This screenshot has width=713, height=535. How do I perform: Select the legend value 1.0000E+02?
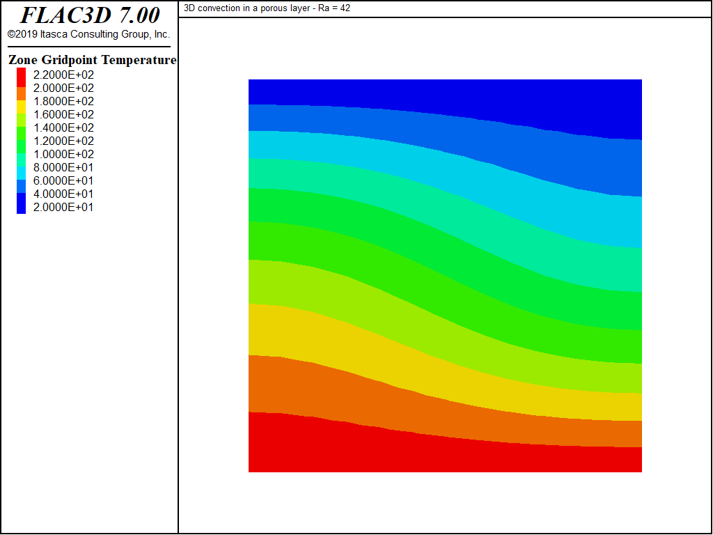pos(63,154)
